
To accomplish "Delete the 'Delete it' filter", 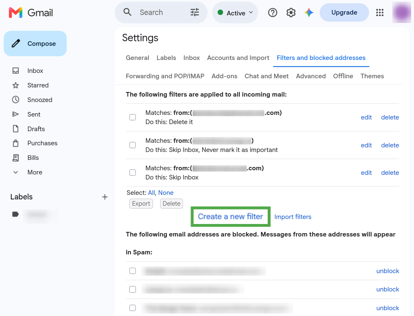I will tap(390, 117).
